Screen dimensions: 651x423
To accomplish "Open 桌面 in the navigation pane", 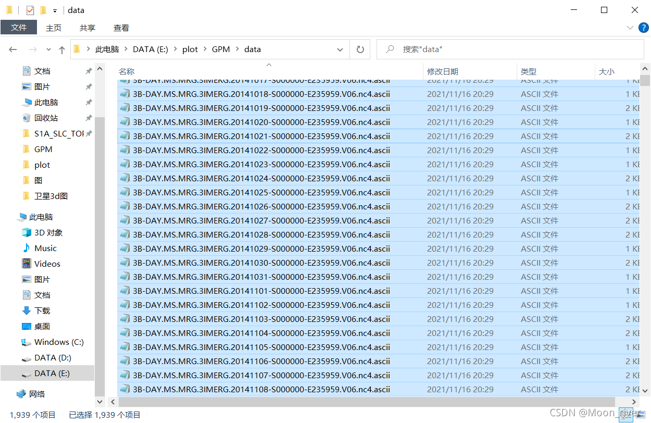I will pos(42,326).
